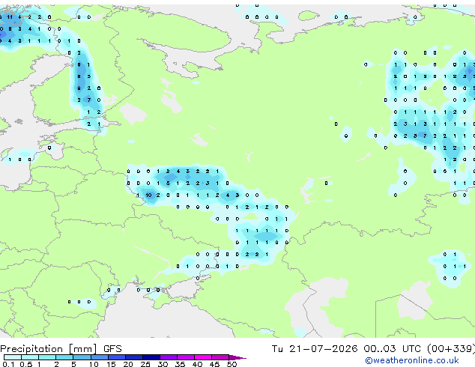
Task: Click the 2–5 mm legend color
Action: 64,357
